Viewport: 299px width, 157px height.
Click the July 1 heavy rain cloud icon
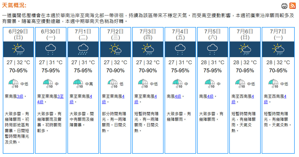pyautogui.click(x=83, y=49)
